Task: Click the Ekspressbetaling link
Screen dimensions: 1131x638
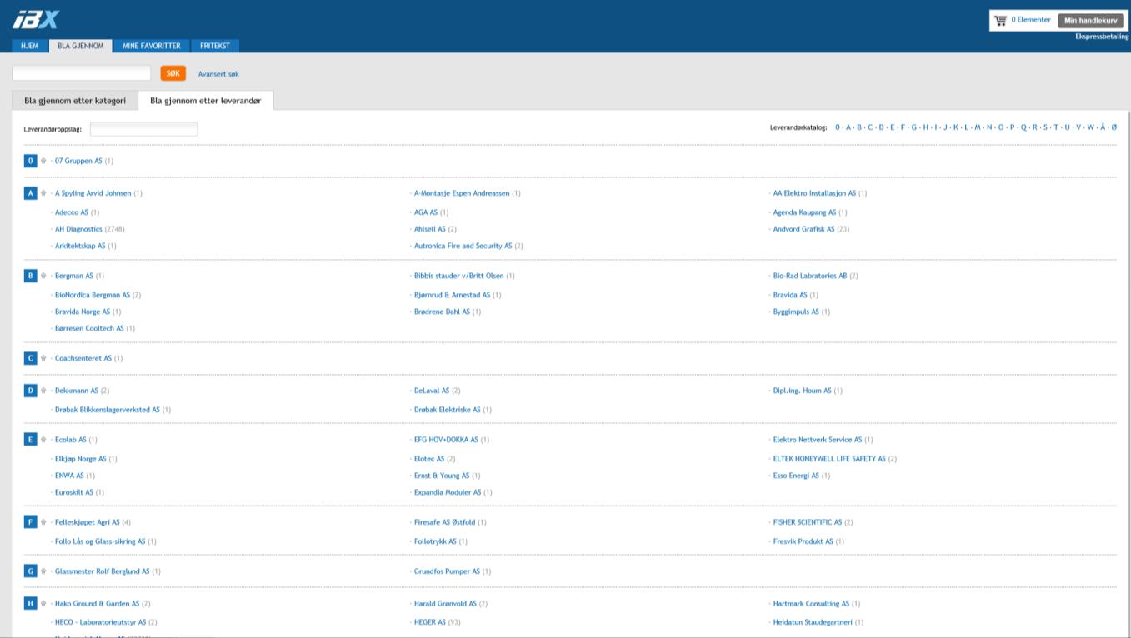Action: pyautogui.click(x=1101, y=37)
